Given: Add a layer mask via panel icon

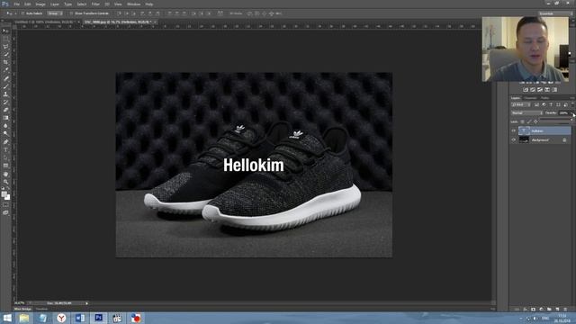Looking at the screenshot, I should click(533, 310).
